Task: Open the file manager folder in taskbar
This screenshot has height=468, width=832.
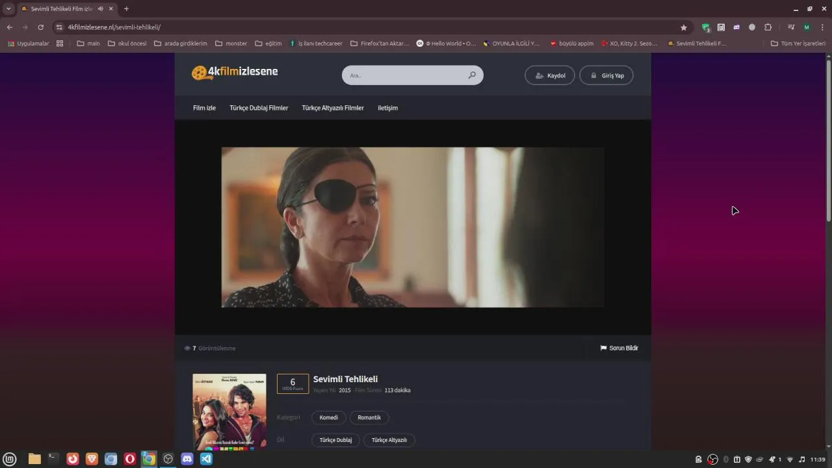Action: [34, 459]
